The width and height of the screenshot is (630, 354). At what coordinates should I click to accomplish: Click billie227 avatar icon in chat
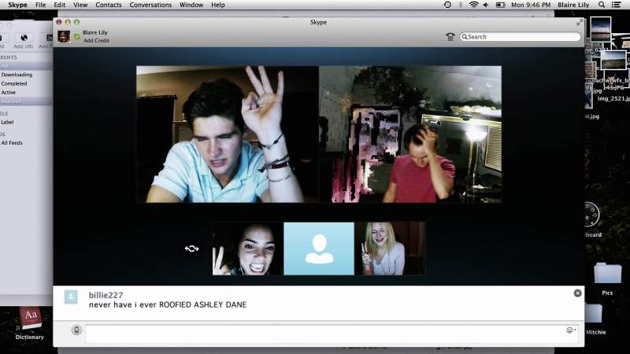pos(71,297)
